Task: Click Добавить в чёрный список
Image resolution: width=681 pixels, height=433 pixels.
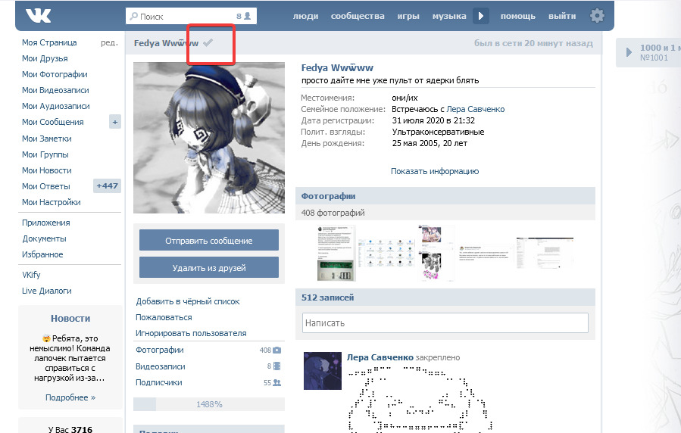Action: click(x=188, y=301)
